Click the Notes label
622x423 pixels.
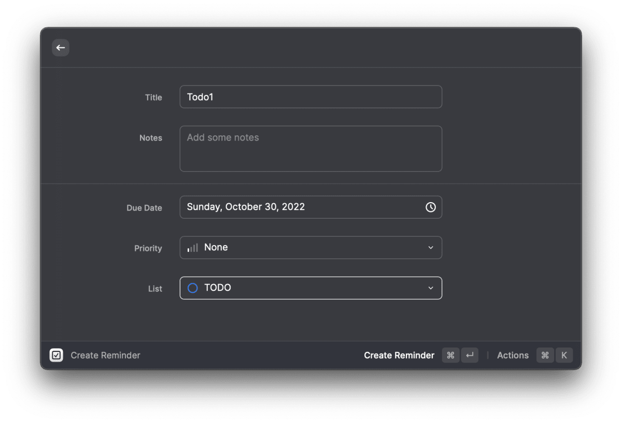pyautogui.click(x=151, y=138)
